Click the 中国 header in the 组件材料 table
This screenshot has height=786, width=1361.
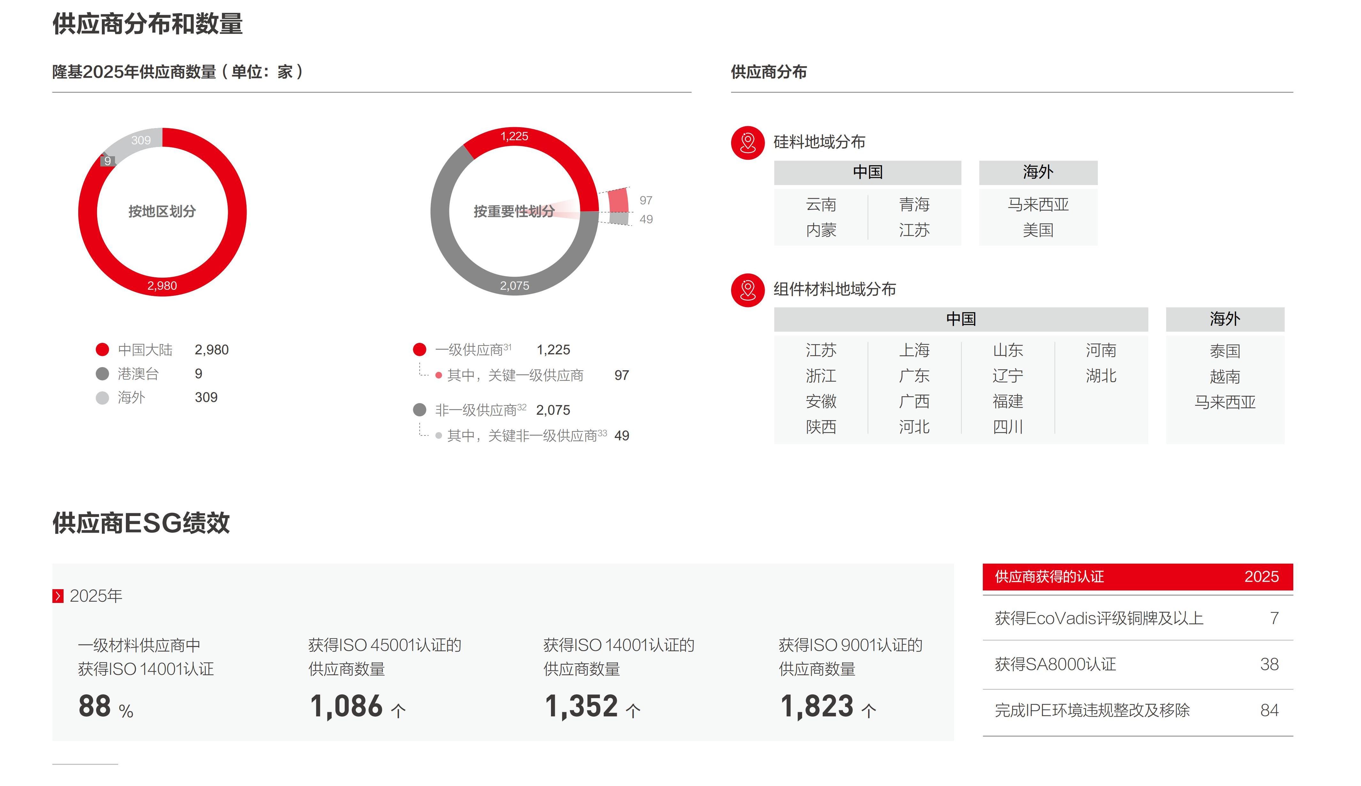point(960,319)
